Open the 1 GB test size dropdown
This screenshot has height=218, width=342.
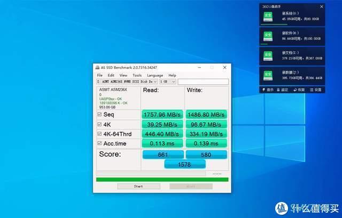(x=167, y=82)
